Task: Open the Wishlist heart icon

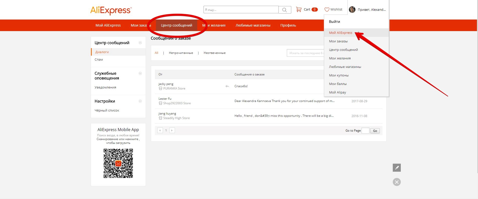Action: [327, 10]
